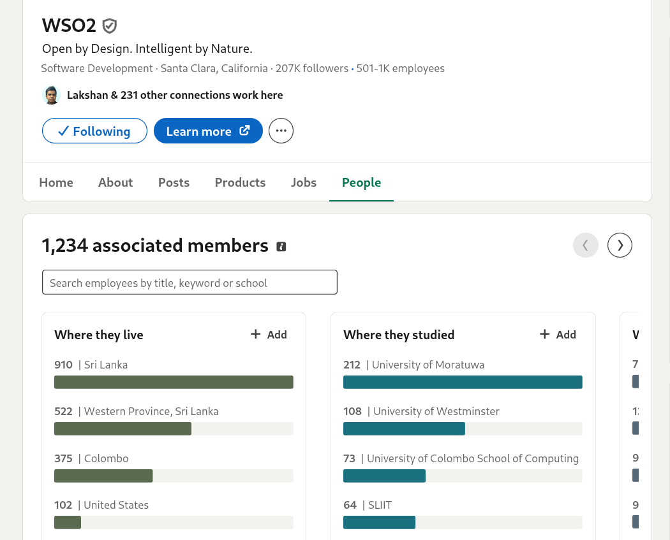Click the verified shield icon beside WSO2

109,26
